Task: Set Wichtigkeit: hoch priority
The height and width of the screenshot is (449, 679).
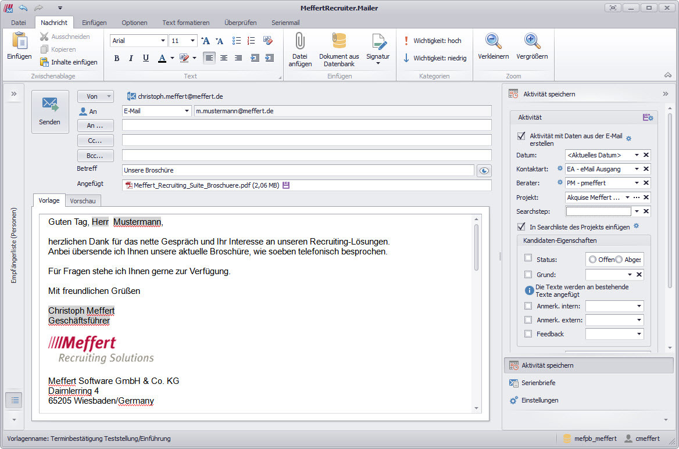Action: [433, 41]
